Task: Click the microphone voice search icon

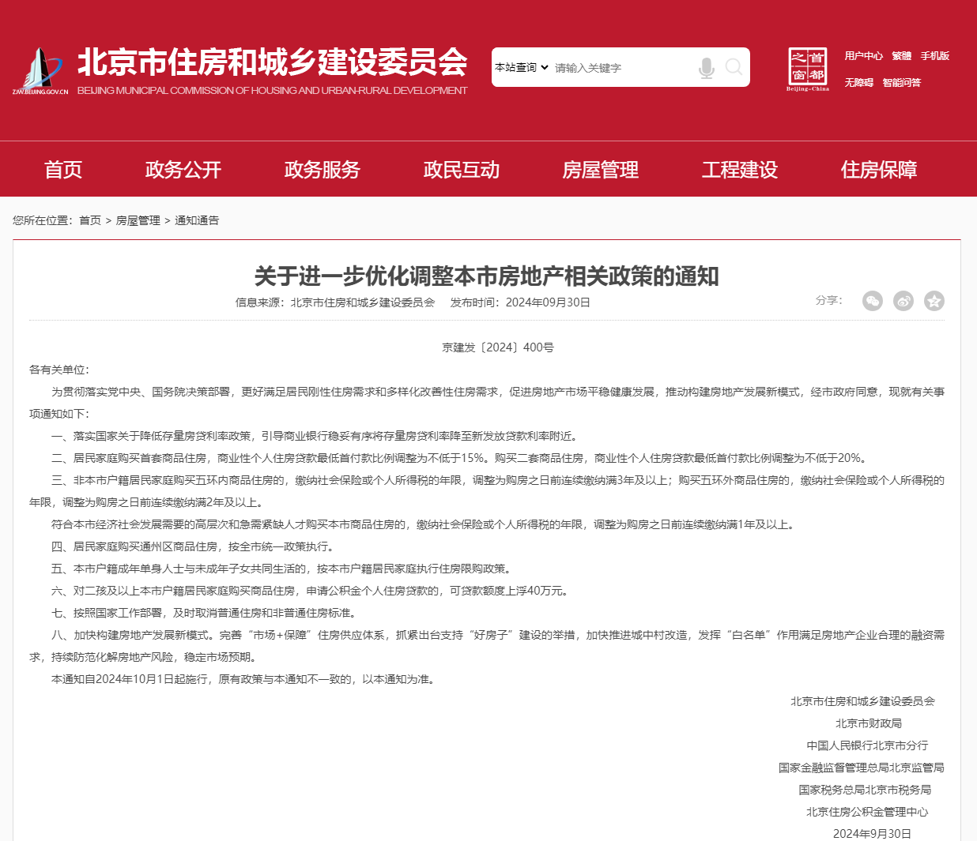Action: point(706,68)
